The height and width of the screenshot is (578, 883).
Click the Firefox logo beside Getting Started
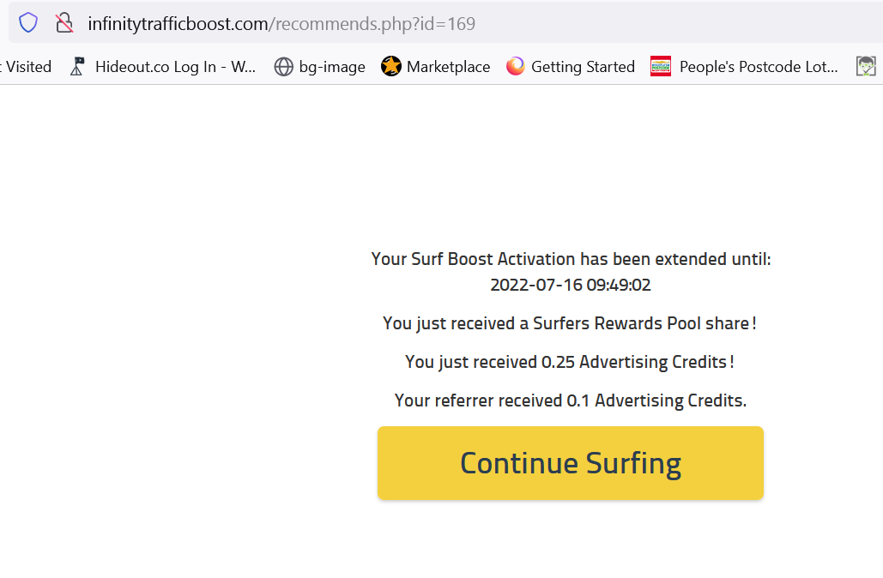pos(515,66)
